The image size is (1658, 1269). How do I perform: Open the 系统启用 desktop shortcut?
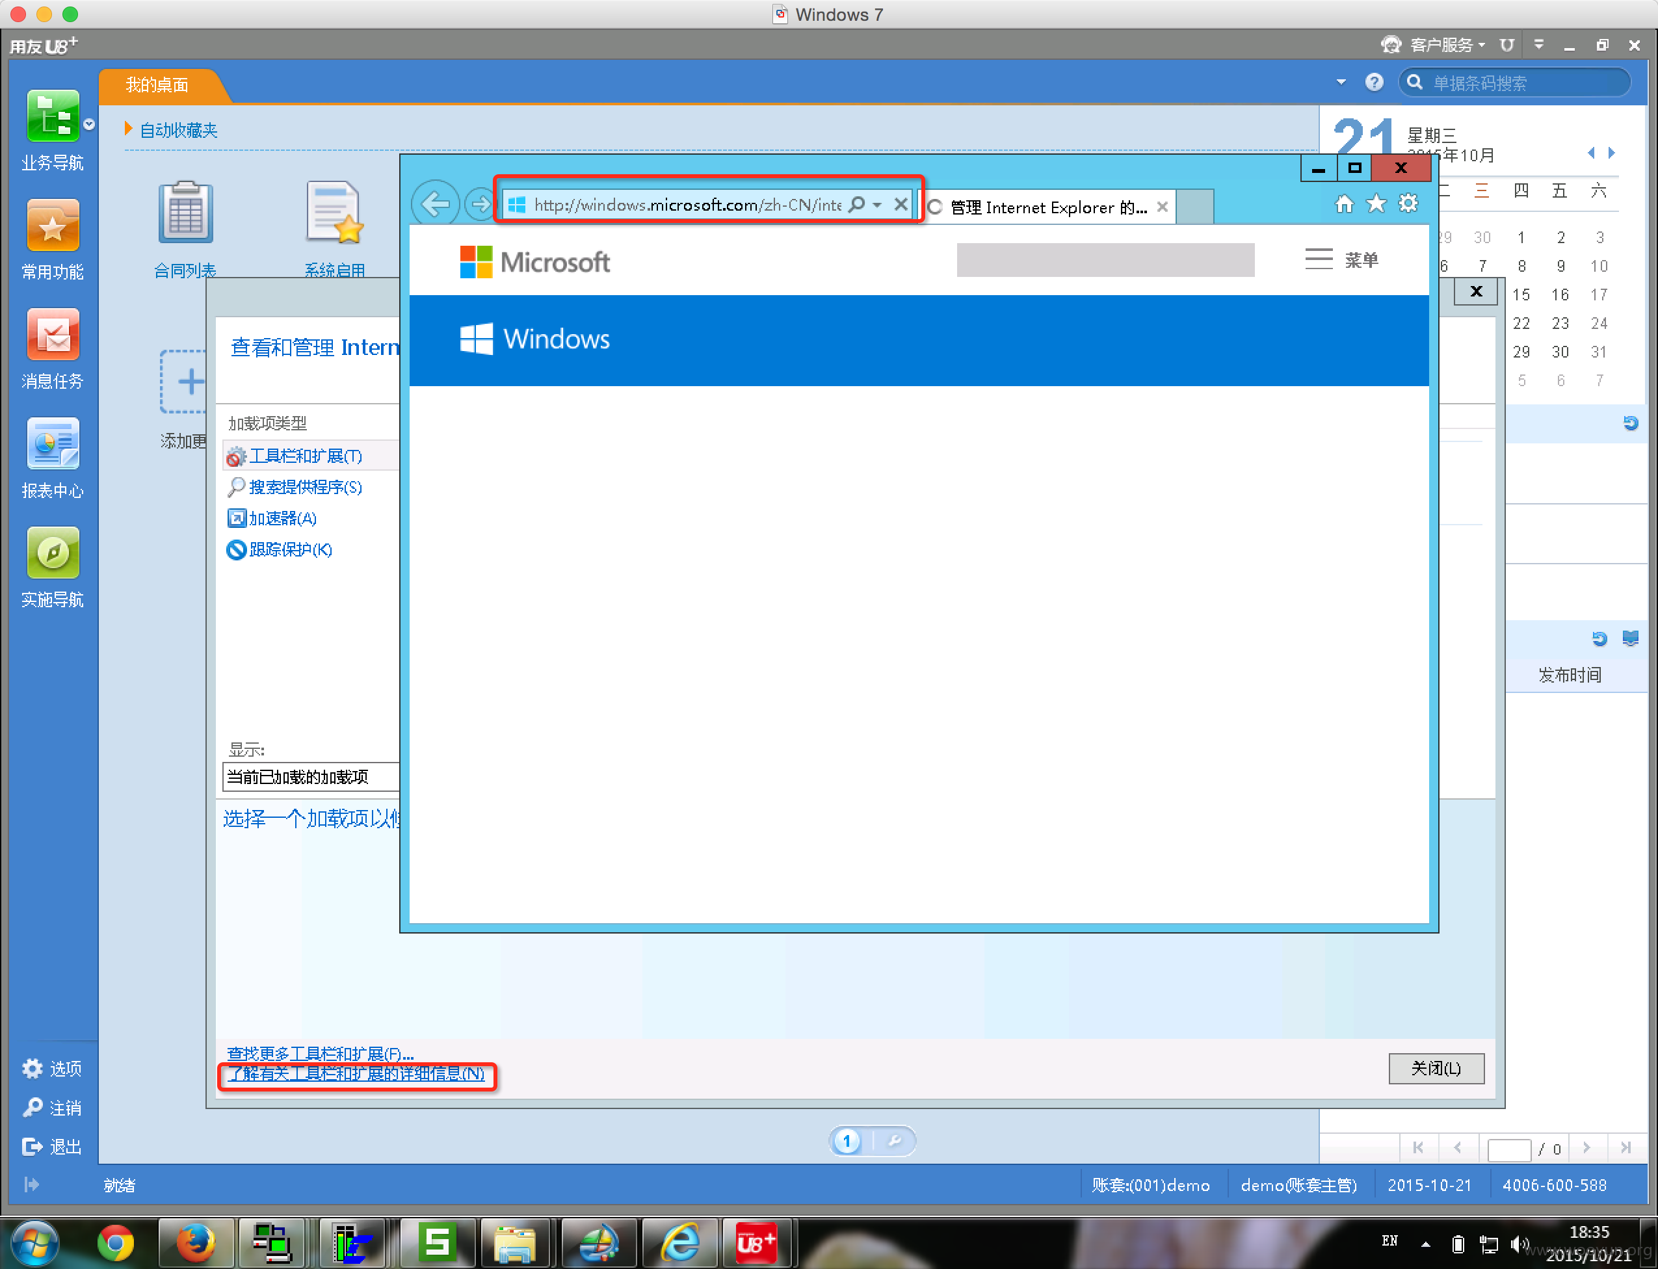335,228
